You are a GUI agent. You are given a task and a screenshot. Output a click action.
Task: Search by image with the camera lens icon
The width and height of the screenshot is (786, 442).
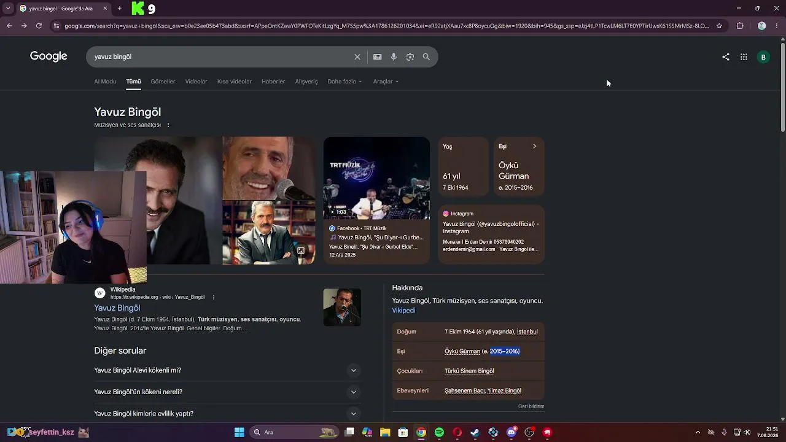pyautogui.click(x=410, y=56)
